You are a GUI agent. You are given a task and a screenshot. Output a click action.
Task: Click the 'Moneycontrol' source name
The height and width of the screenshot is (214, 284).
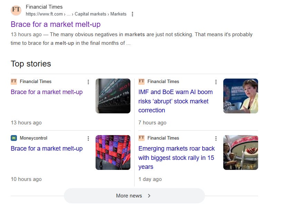(33, 138)
